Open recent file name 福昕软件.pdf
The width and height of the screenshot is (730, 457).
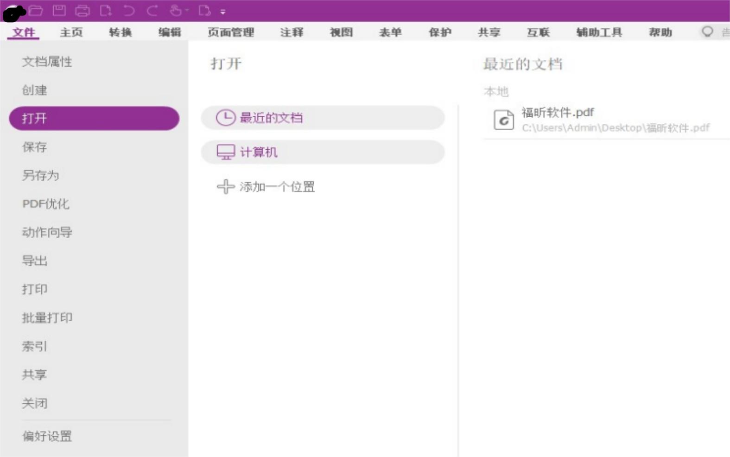(558, 112)
